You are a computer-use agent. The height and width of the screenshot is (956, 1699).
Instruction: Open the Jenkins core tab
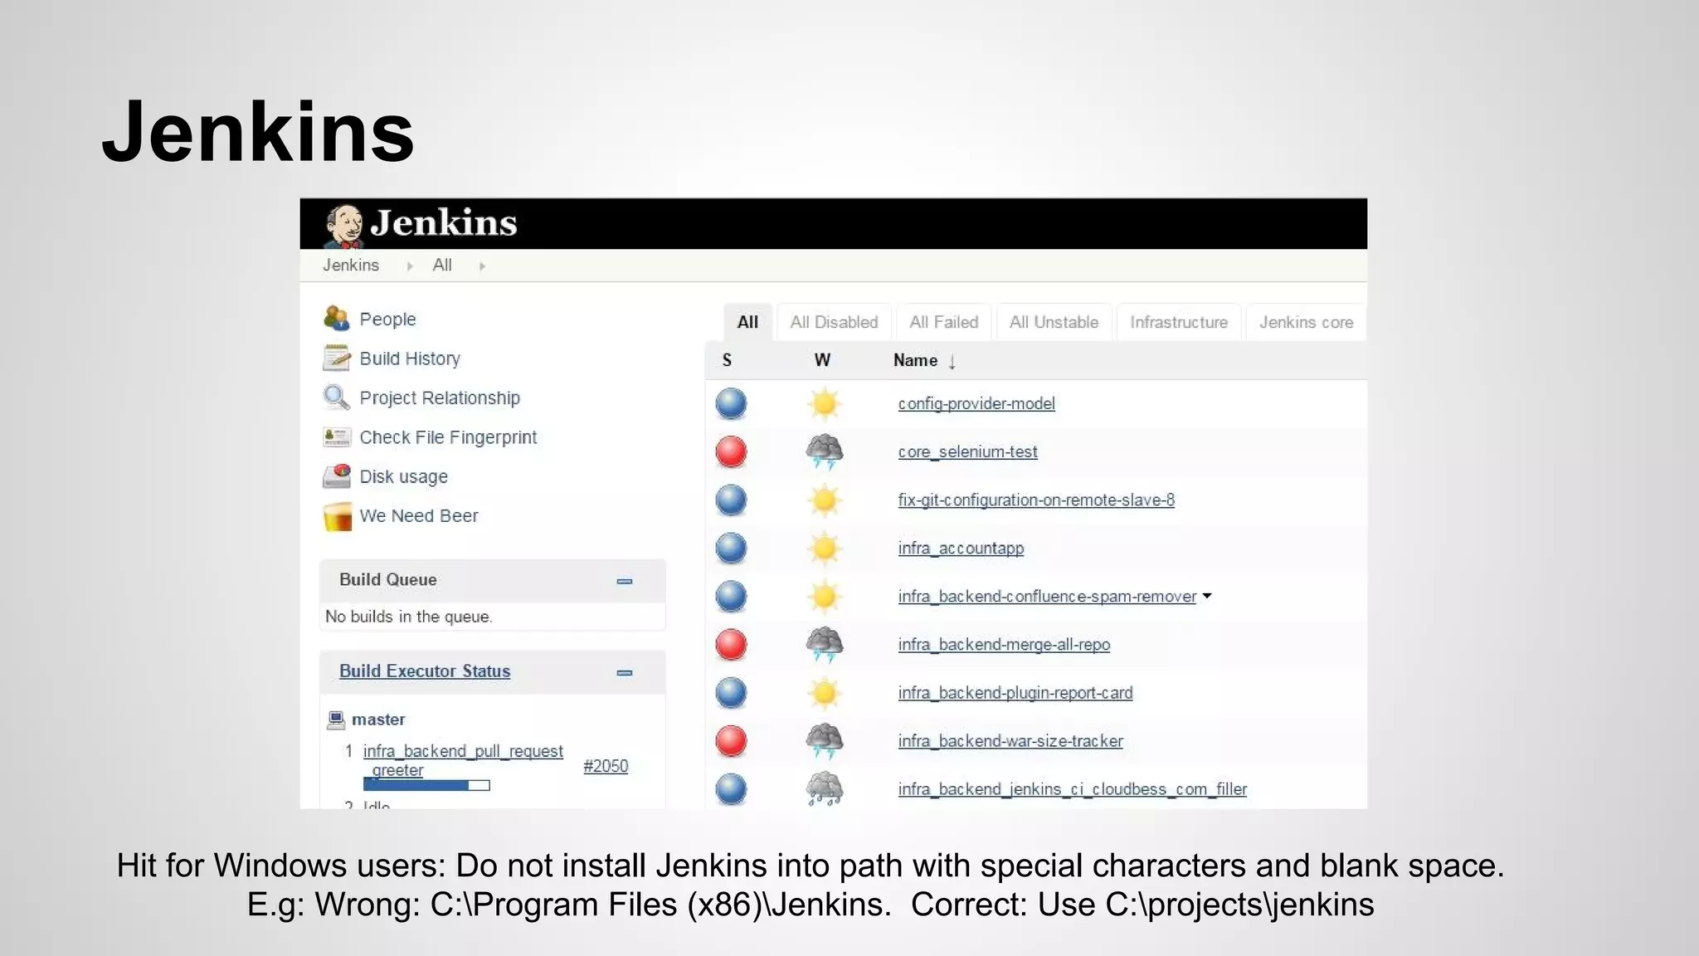[x=1306, y=322]
